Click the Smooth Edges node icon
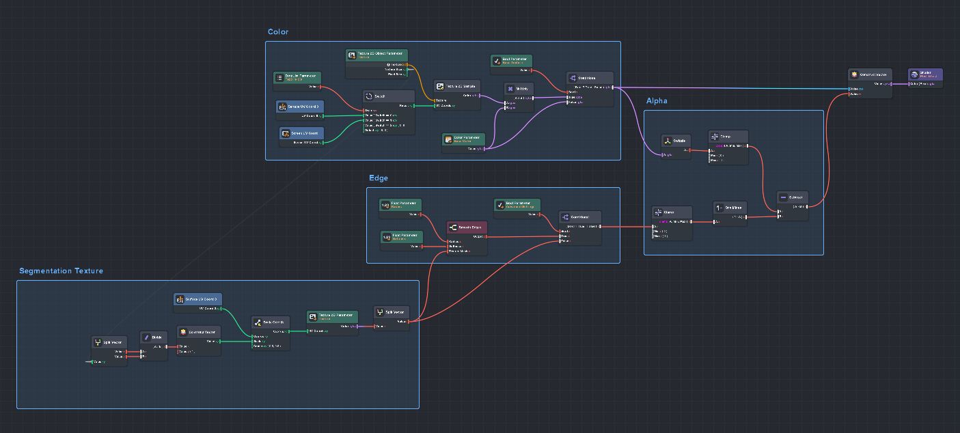 point(453,227)
